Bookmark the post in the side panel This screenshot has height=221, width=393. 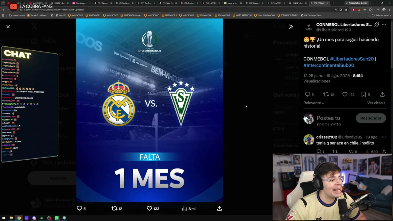point(364,95)
